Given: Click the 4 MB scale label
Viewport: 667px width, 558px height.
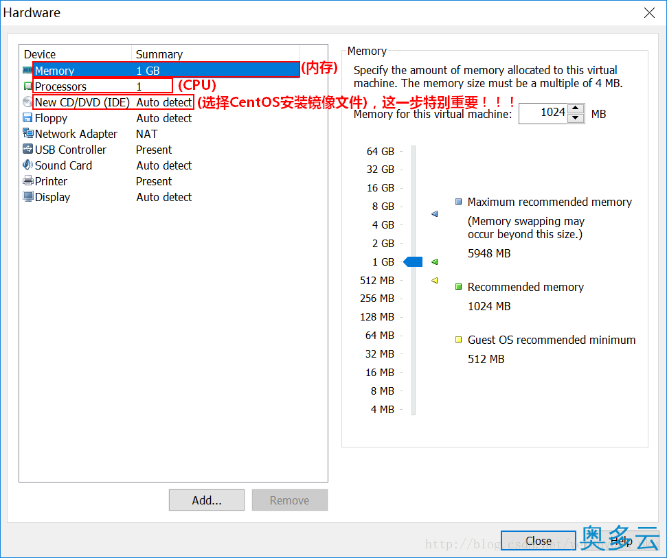Looking at the screenshot, I should (383, 409).
